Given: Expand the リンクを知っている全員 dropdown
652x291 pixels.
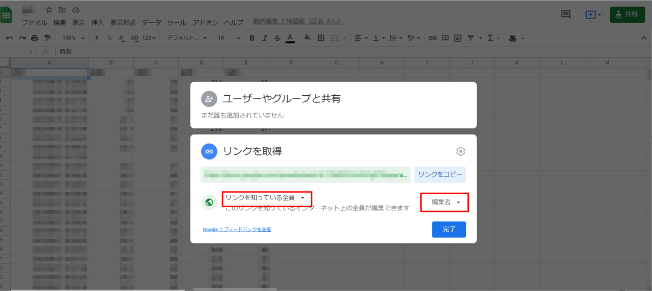Looking at the screenshot, I should pos(266,198).
